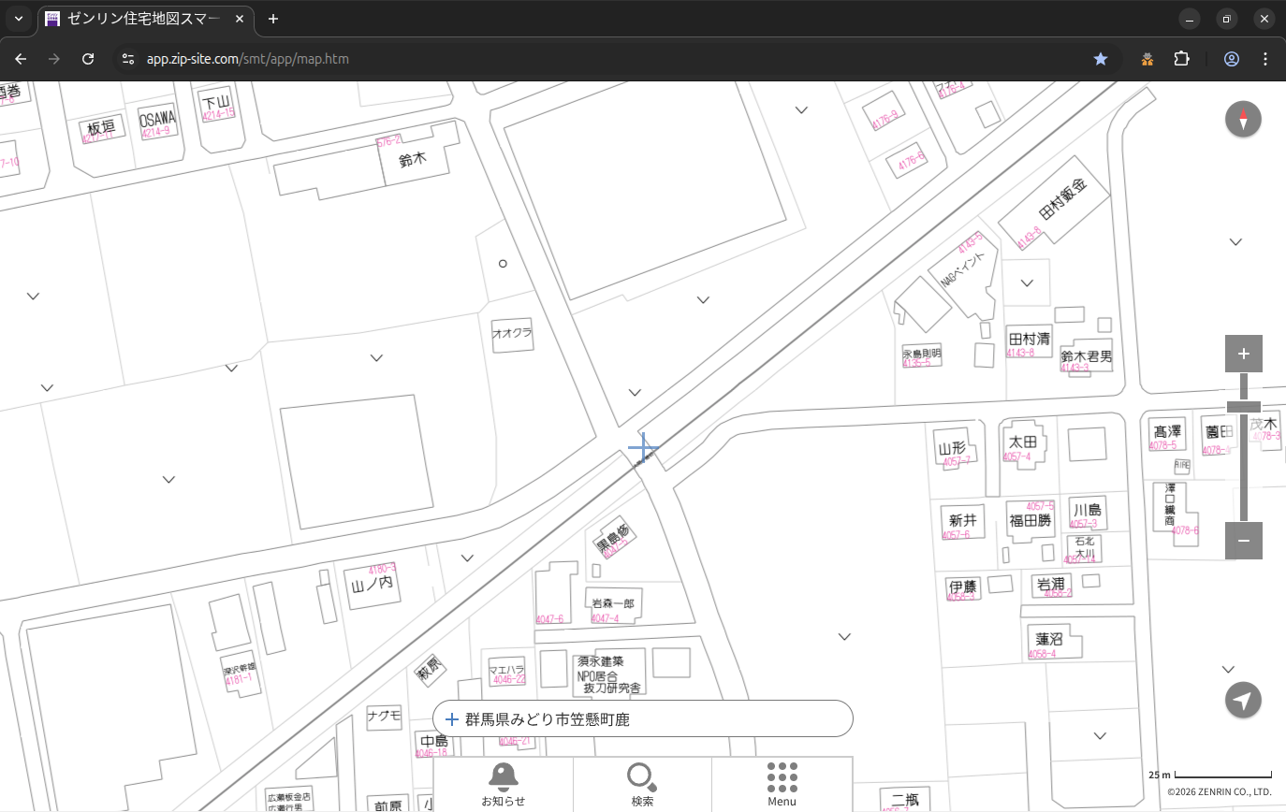Open the Menu grid icon
Image resolution: width=1286 pixels, height=812 pixels.
pos(782,783)
